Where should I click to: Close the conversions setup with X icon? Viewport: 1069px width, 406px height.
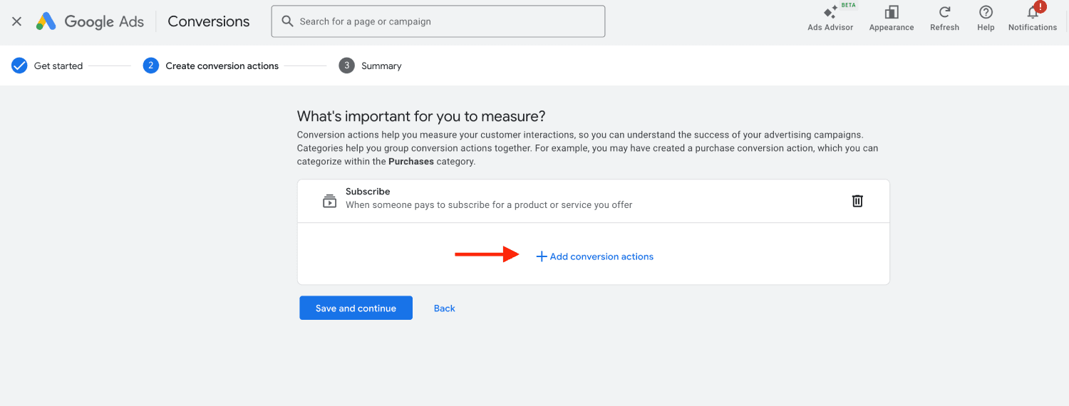pos(17,21)
